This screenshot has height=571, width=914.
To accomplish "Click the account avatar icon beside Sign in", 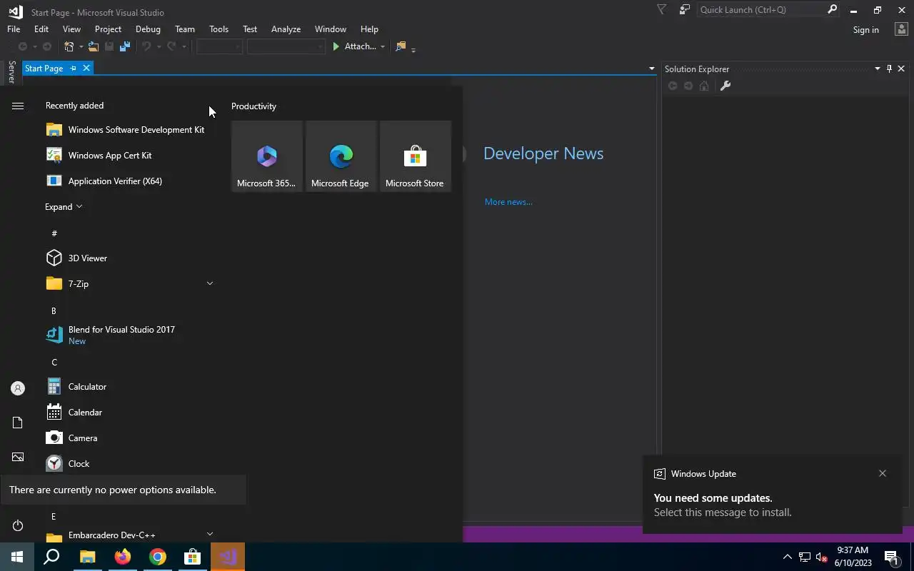I will (900, 29).
